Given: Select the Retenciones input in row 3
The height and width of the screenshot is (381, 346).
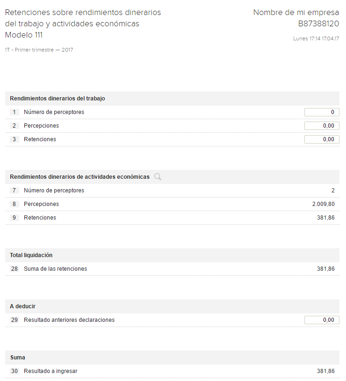Looking at the screenshot, I should click(322, 139).
